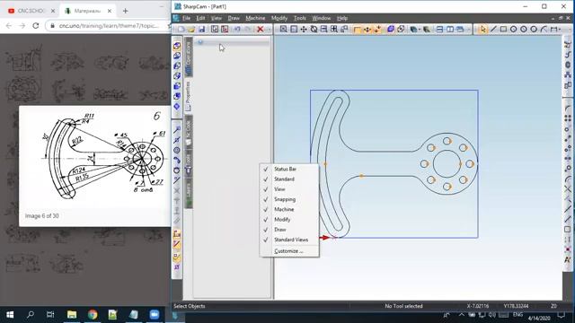
Task: Delete selection with the red X icon
Action: 260,30
